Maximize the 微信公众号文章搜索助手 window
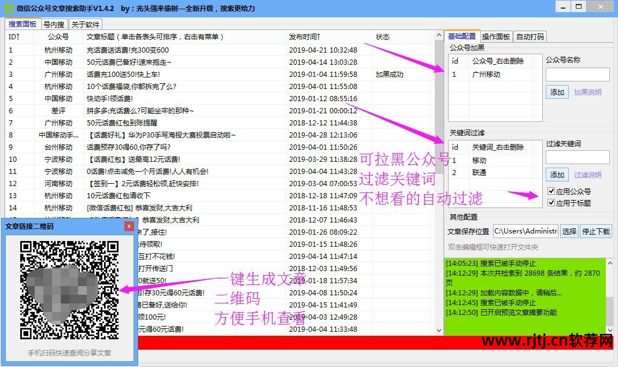 coord(579,7)
